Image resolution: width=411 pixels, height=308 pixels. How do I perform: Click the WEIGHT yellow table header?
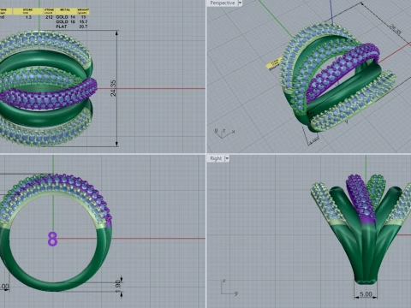pyautogui.click(x=83, y=11)
